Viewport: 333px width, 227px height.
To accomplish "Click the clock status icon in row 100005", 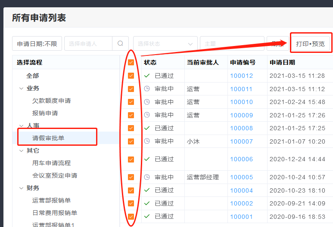I will point(147,177).
